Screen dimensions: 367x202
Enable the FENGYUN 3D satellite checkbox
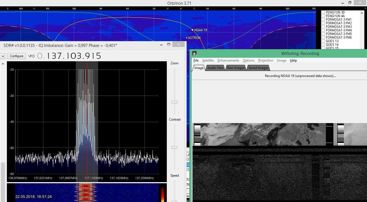pyautogui.click(x=323, y=12)
